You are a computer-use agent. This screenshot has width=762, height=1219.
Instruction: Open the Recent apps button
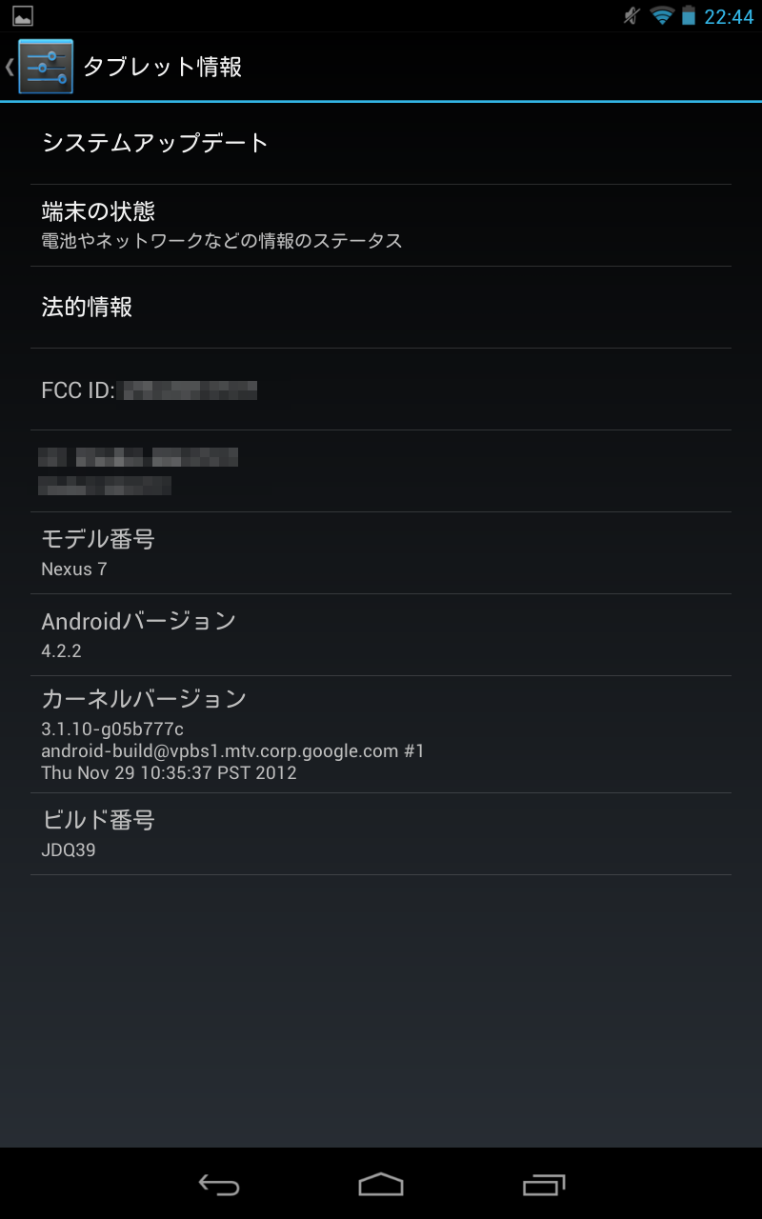[544, 1184]
